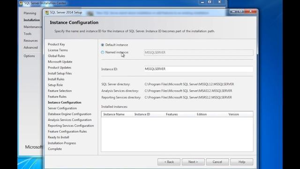
Task: Click the Feature Configuration Rules step
Action: [x=67, y=131]
